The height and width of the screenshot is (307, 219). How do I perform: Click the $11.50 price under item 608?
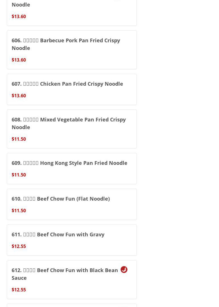[x=19, y=139]
